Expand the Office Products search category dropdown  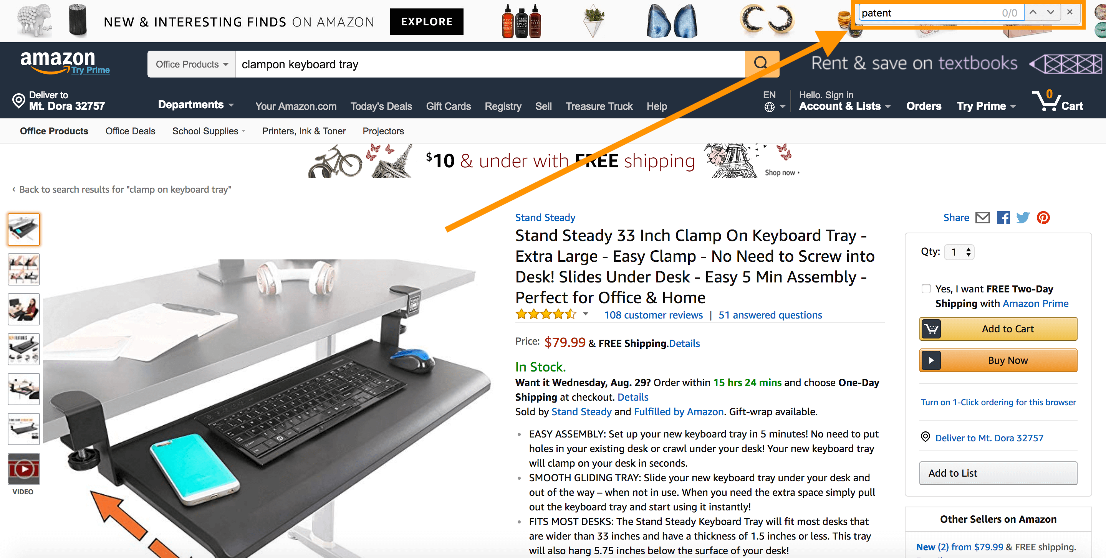(x=192, y=64)
